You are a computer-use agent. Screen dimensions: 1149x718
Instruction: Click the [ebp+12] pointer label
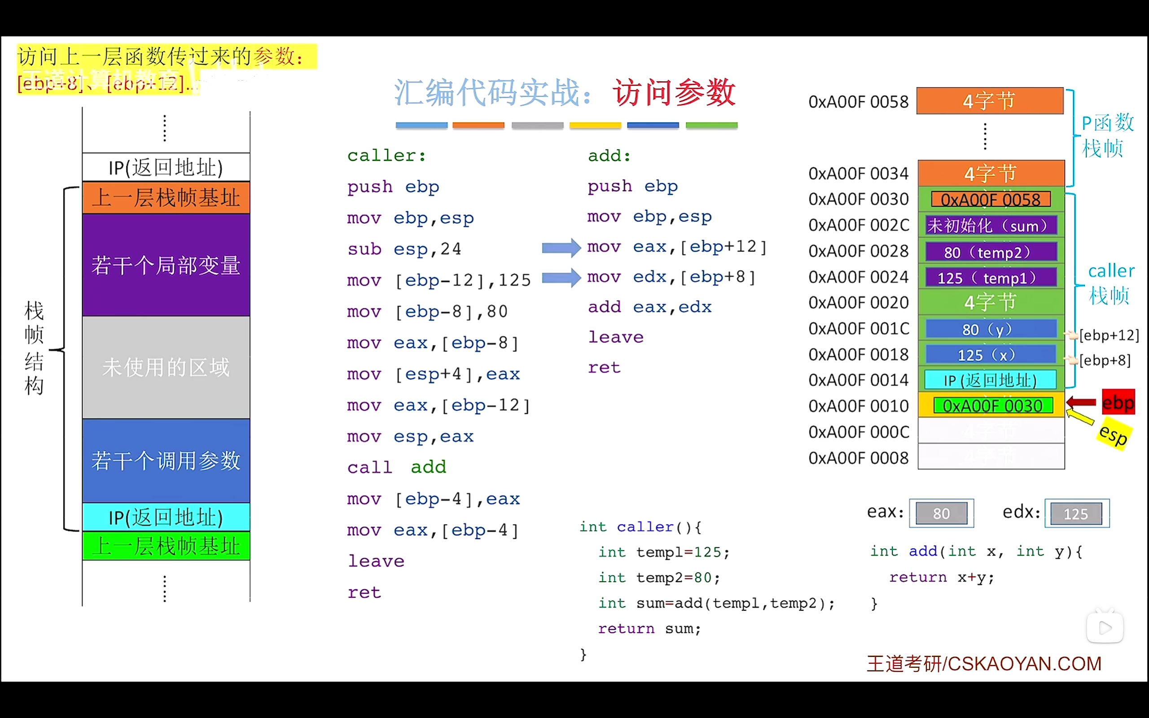tap(1108, 335)
